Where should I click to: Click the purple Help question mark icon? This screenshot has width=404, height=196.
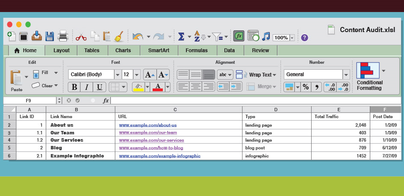pyautogui.click(x=304, y=38)
